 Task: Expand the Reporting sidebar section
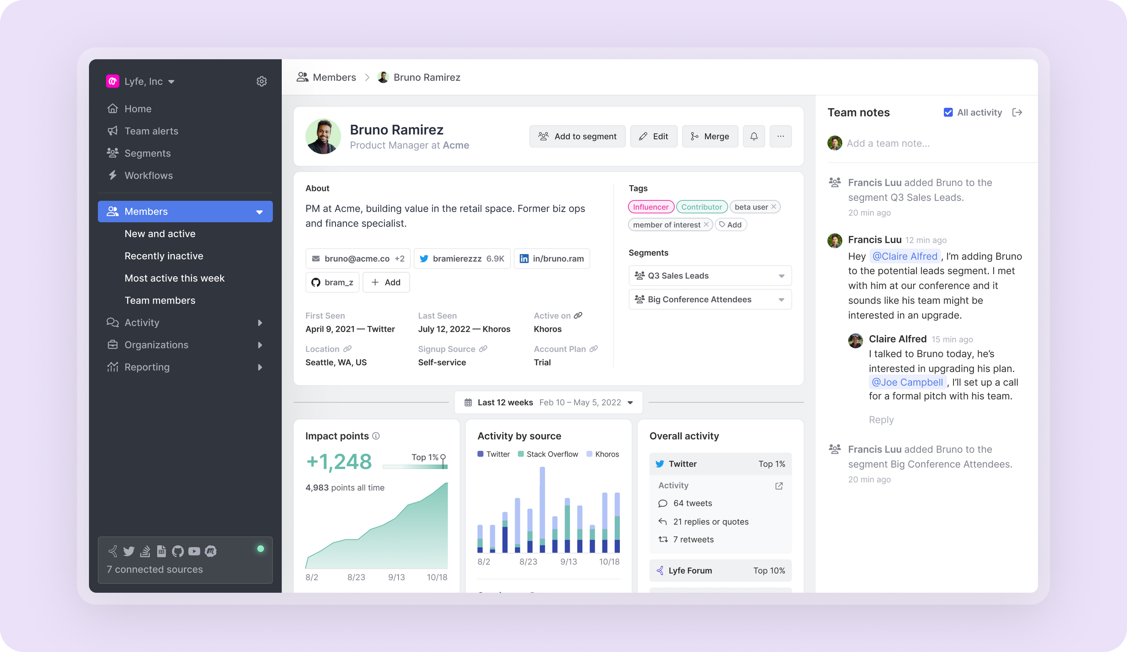click(260, 367)
